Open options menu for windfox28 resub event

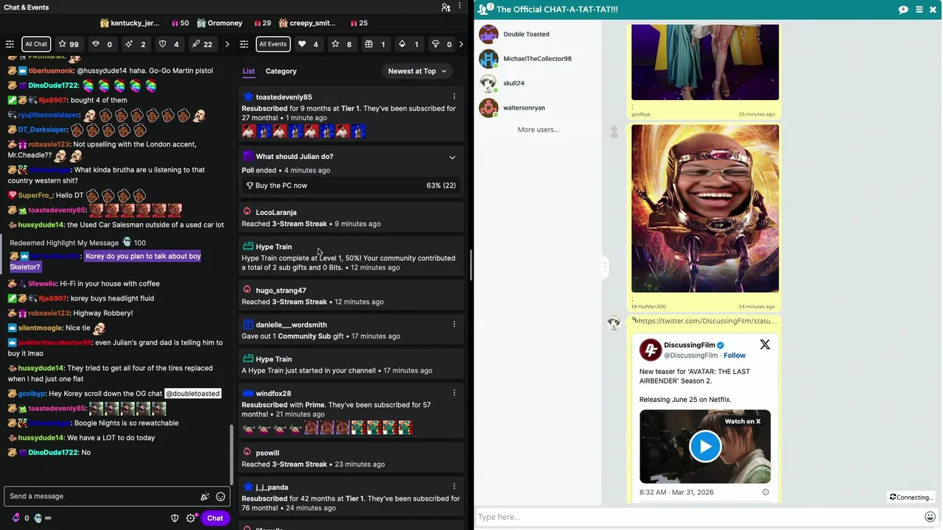[x=454, y=393]
